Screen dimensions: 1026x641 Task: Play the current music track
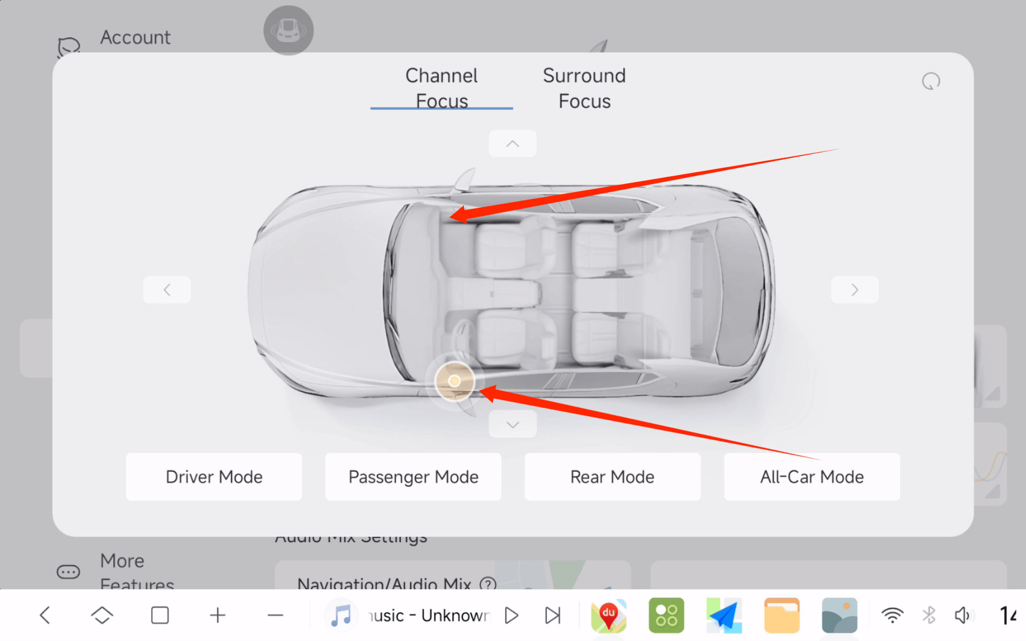click(511, 615)
